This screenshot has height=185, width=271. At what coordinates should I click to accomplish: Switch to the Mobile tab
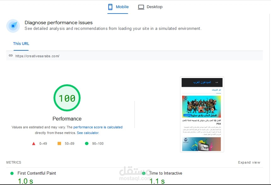coord(118,7)
